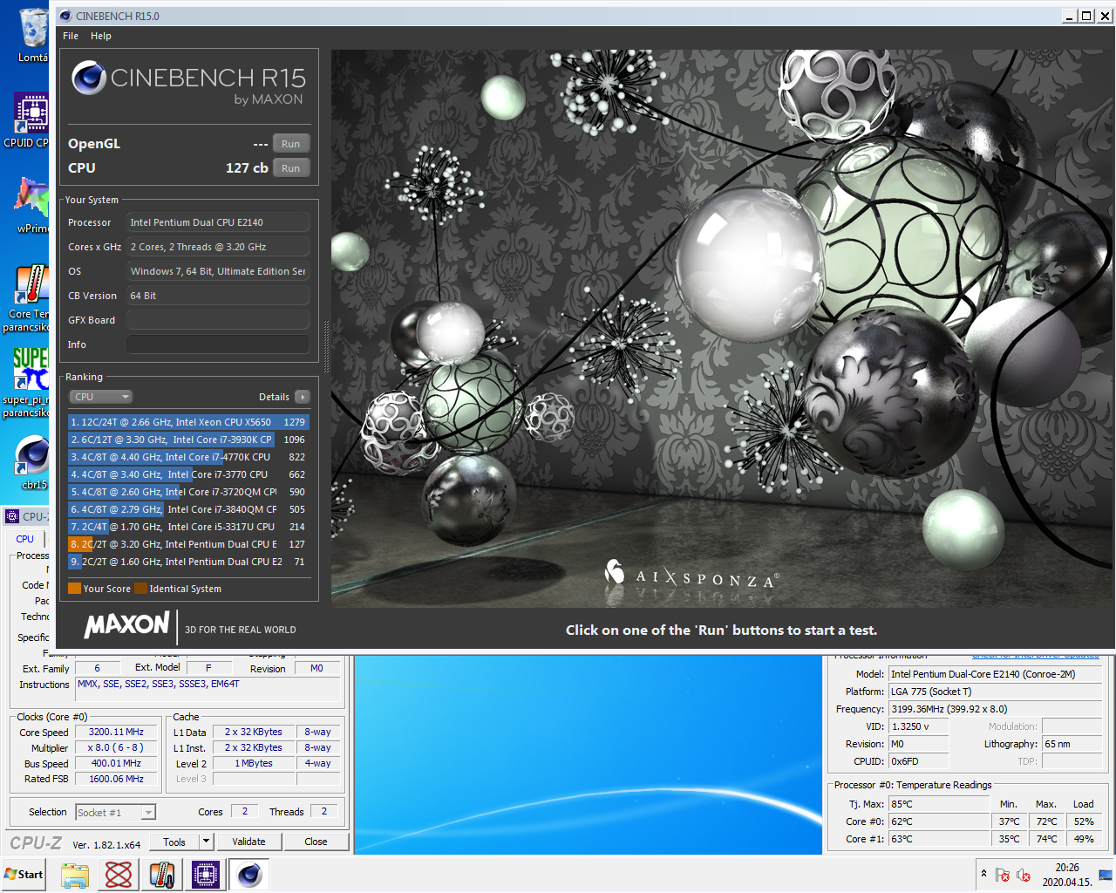Click the Multiplier value x 8.0 (6 - 8)
Image resolution: width=1116 pixels, height=893 pixels.
tap(116, 748)
